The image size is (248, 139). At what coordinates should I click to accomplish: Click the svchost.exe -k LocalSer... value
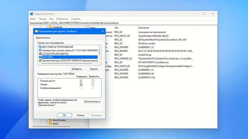(165, 58)
